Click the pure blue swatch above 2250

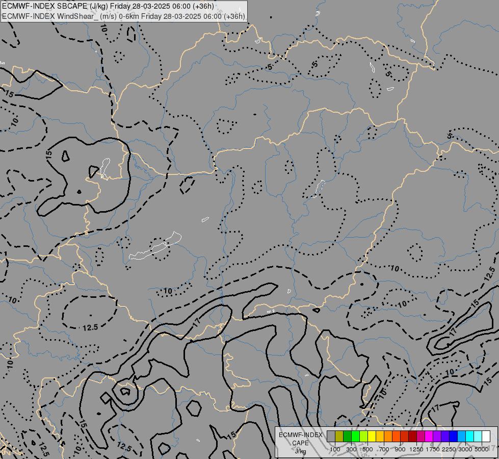coord(454,436)
